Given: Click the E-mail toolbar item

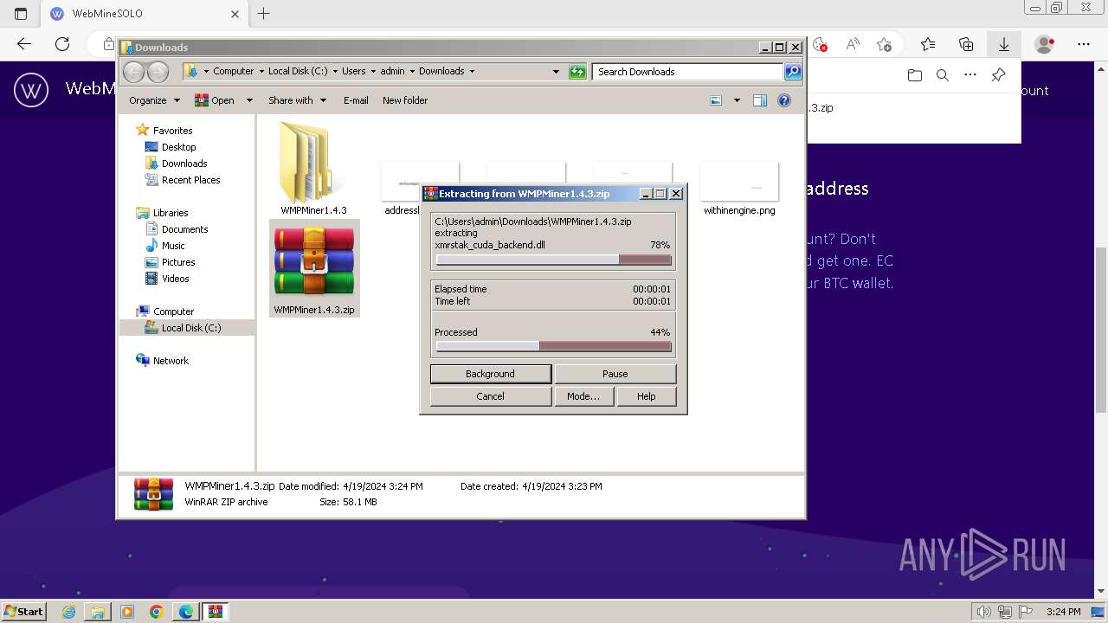Looking at the screenshot, I should point(356,100).
